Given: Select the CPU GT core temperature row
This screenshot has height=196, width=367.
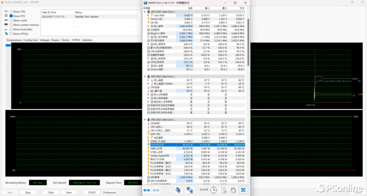Looking at the screenshot, I should 194,130.
